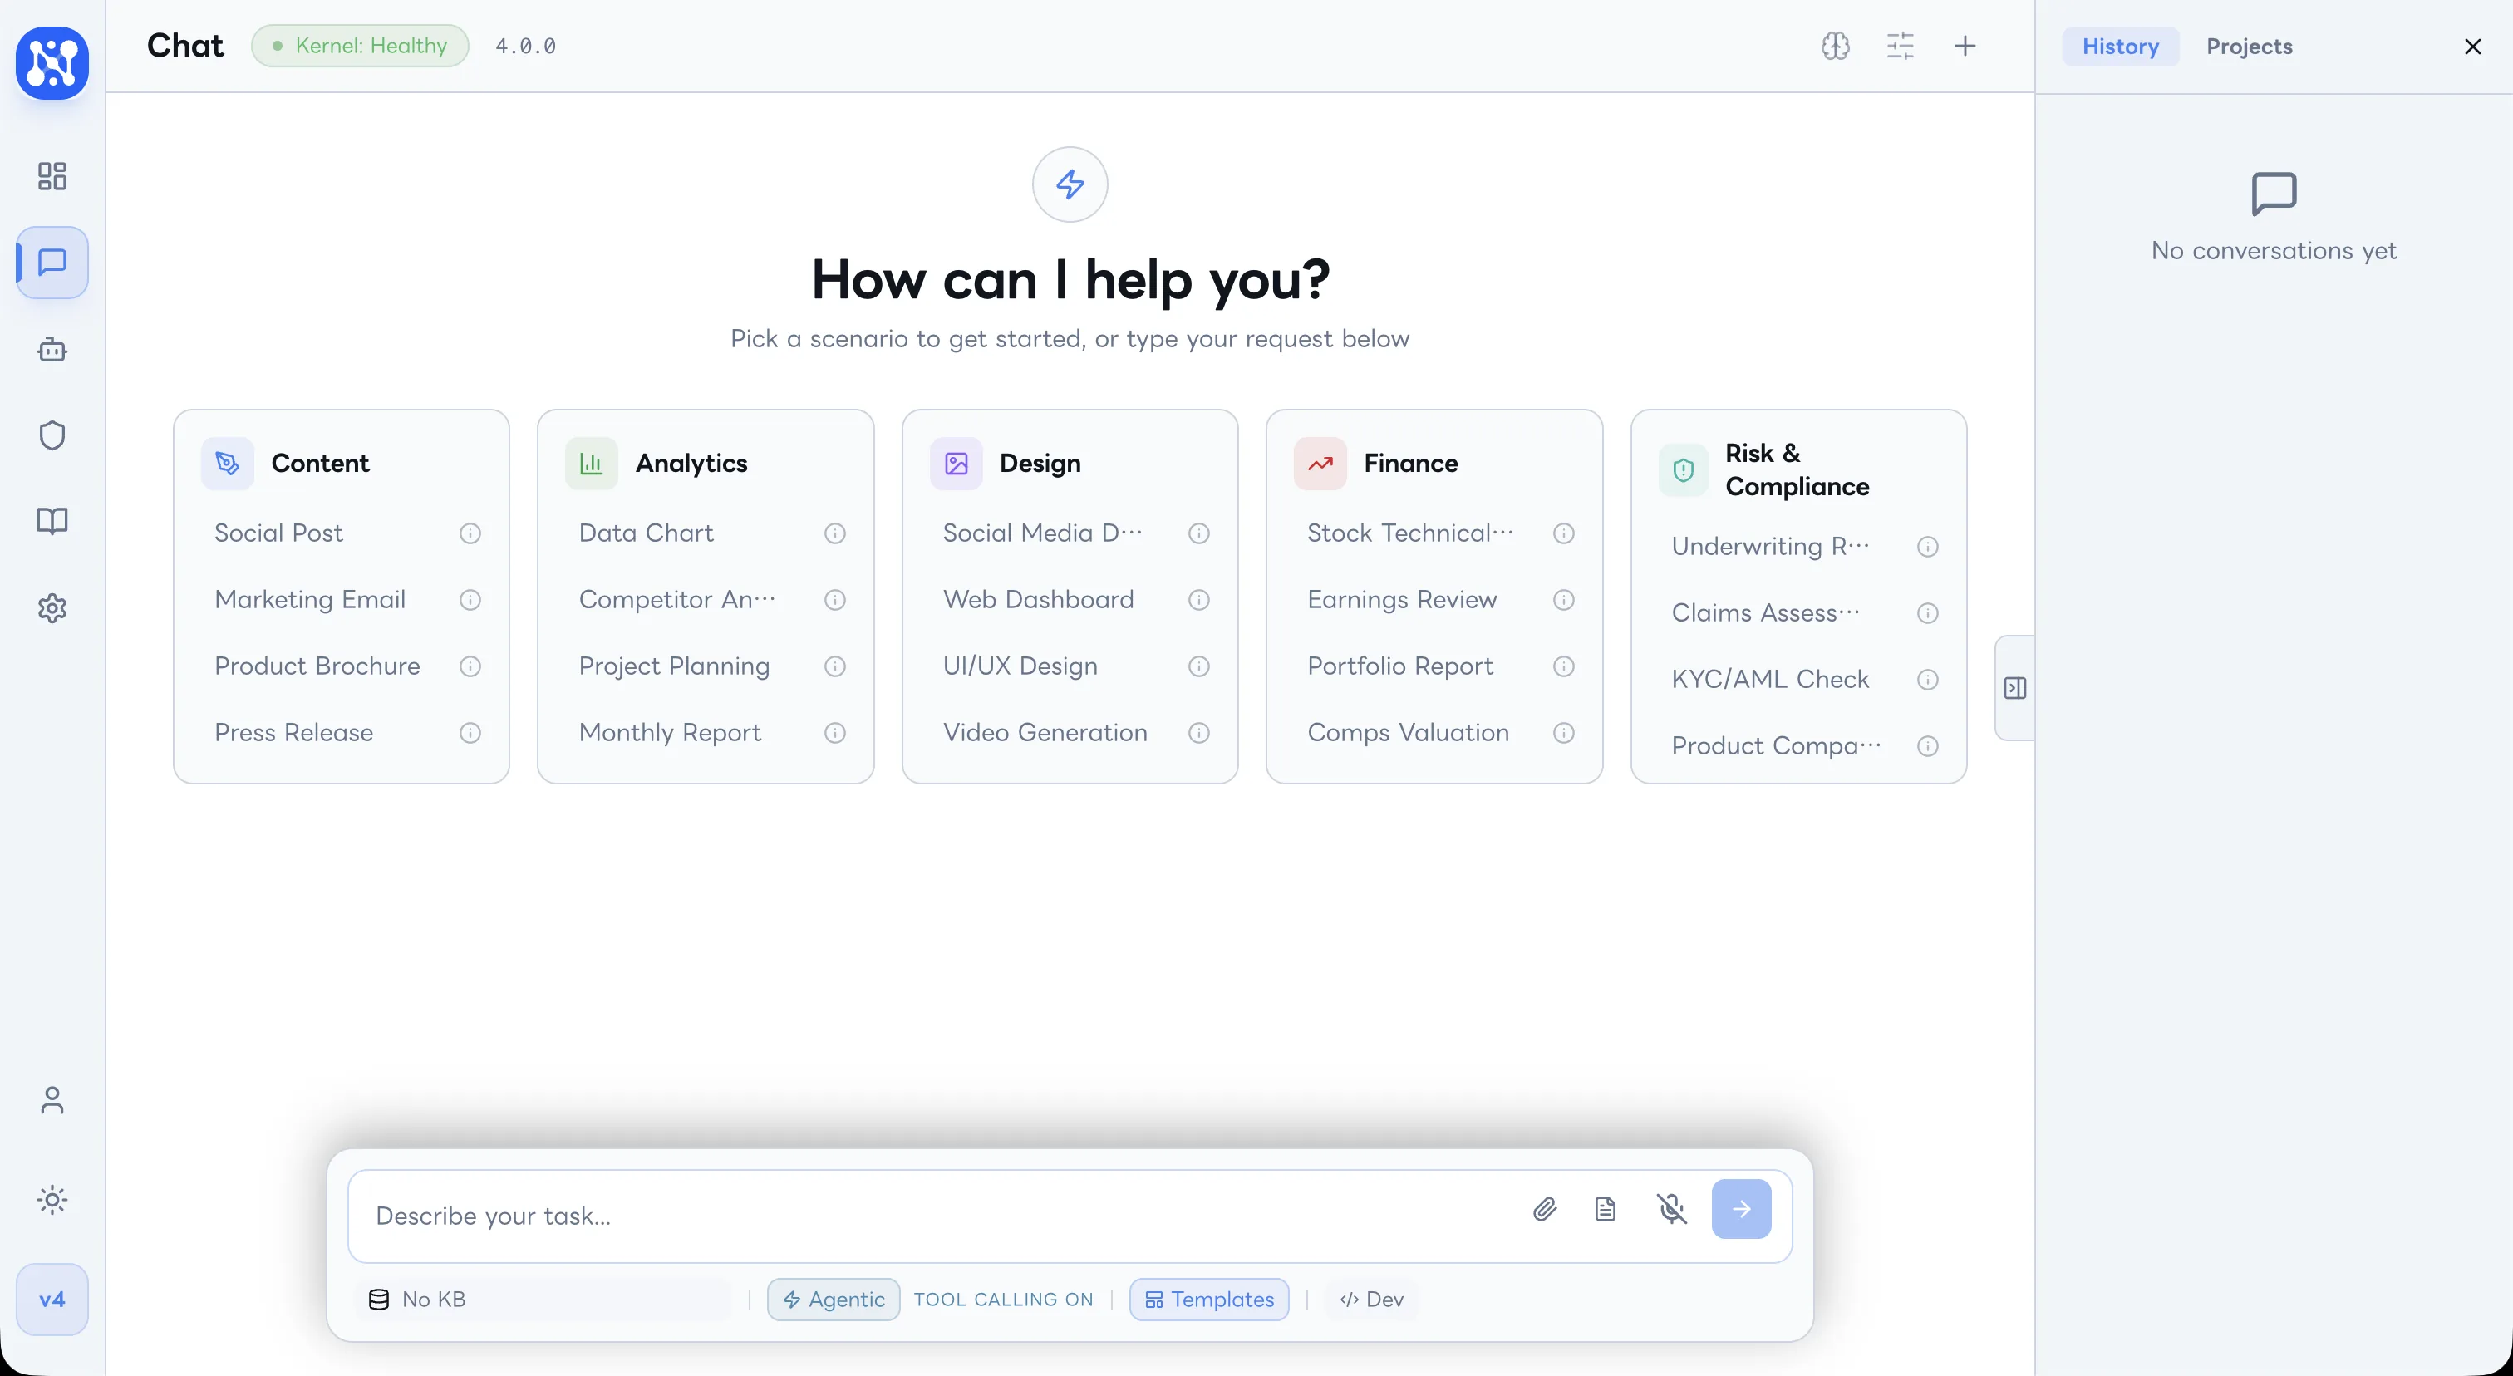Choose the Earnings Review scenario
2513x1376 pixels.
[x=1401, y=600]
